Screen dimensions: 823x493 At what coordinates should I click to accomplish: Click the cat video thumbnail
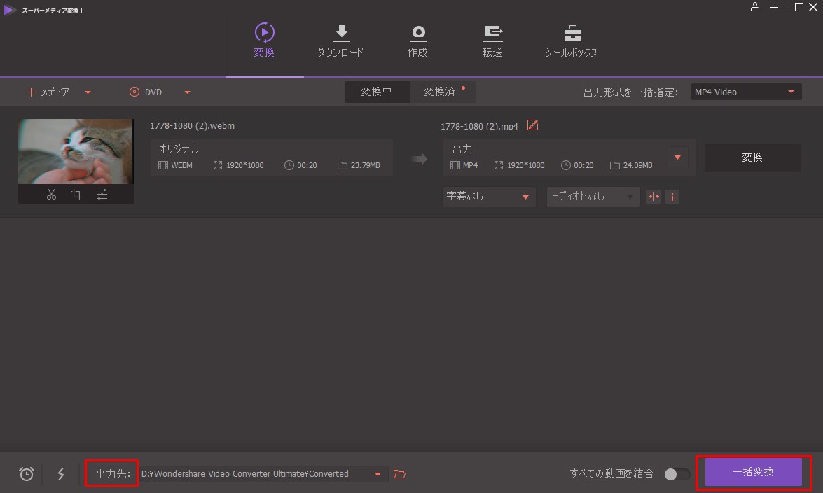76,151
